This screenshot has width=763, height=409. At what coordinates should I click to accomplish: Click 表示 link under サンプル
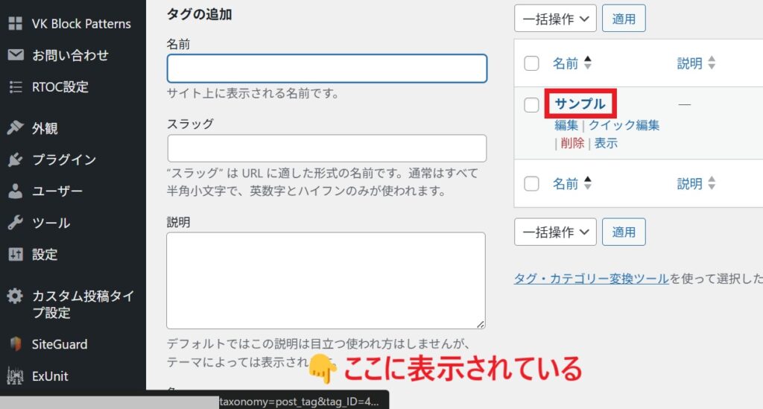coord(606,143)
